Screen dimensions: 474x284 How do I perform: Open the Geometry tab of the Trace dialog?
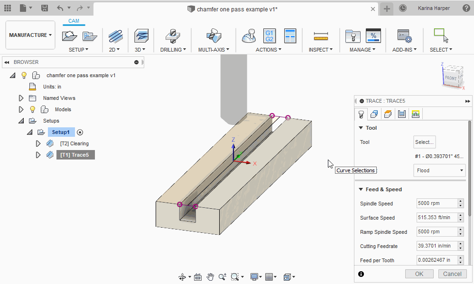click(x=374, y=114)
